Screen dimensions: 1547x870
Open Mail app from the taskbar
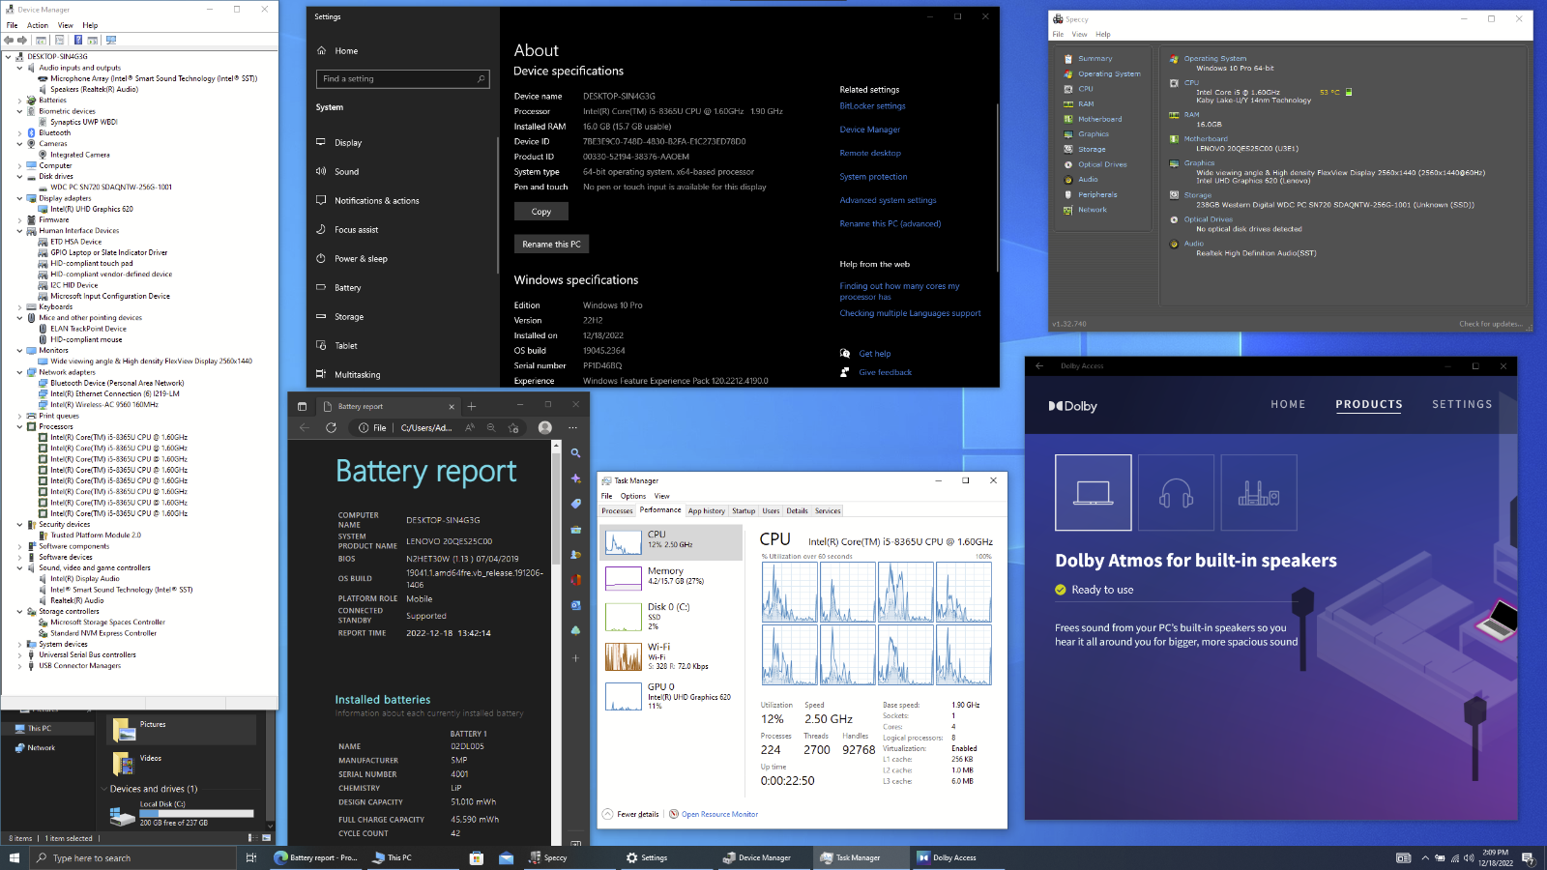point(506,857)
